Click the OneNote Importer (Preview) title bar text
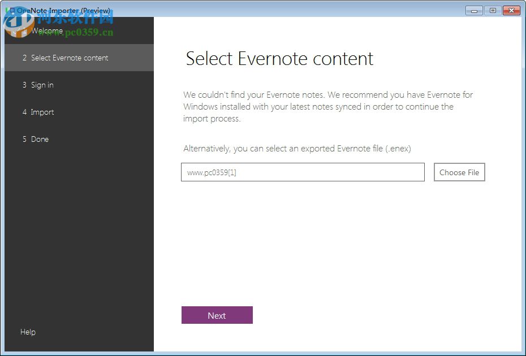This screenshot has width=526, height=356. point(64,10)
